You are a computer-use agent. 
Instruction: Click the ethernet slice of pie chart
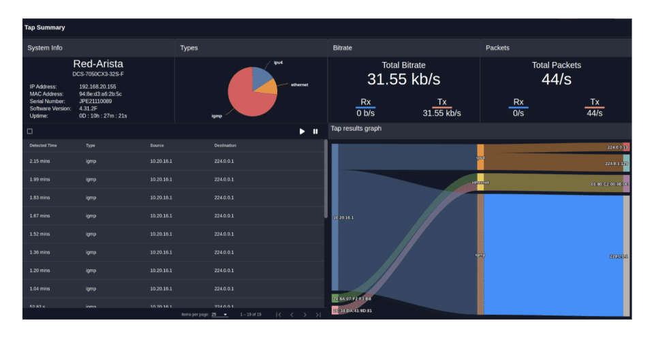(270, 87)
